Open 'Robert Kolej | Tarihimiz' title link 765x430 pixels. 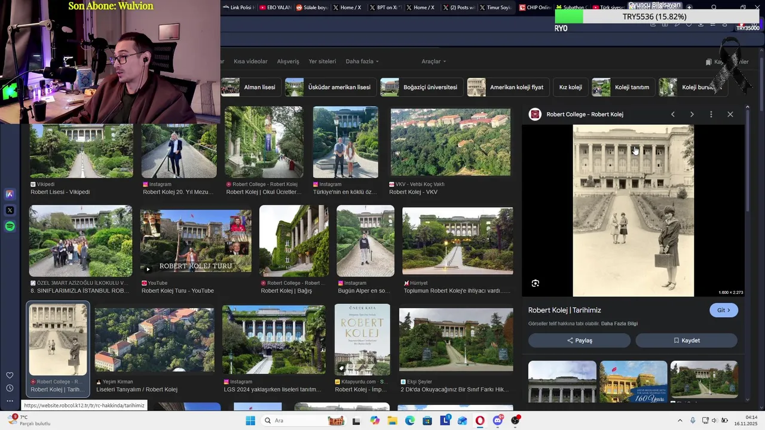(565, 310)
